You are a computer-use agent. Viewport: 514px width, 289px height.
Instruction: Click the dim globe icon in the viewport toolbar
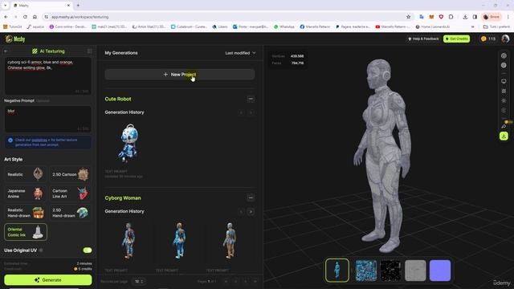click(x=504, y=111)
